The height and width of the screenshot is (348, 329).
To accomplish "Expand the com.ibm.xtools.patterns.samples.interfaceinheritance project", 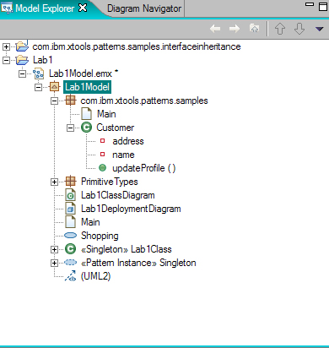I will [6, 46].
